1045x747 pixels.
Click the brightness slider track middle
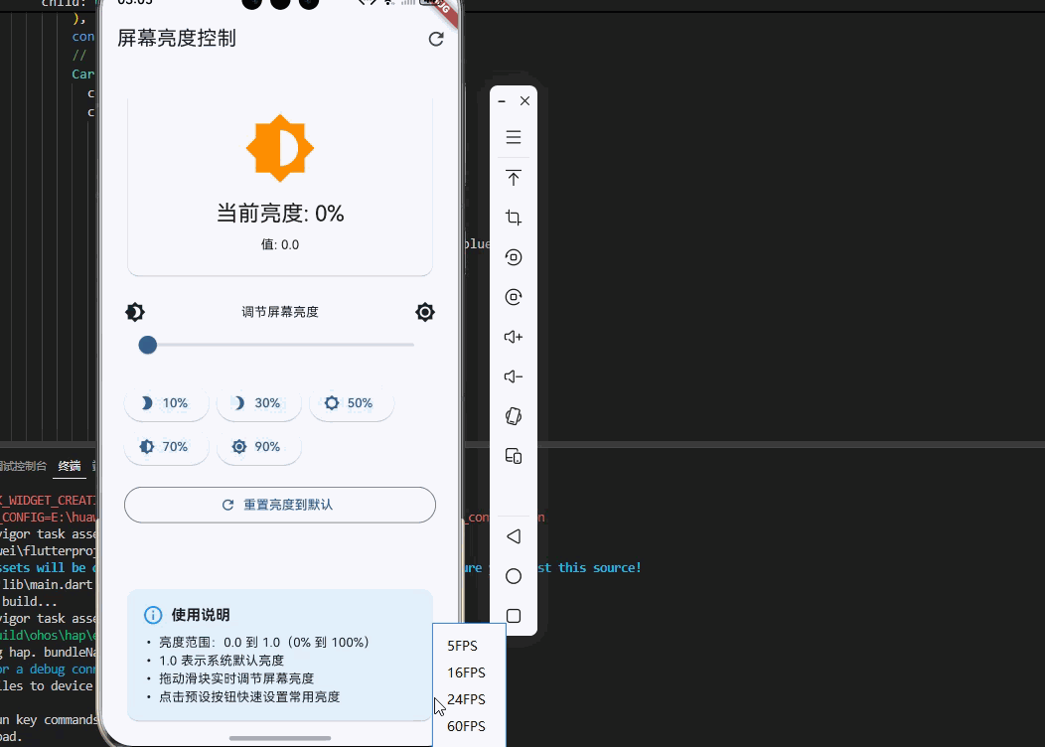click(x=280, y=345)
